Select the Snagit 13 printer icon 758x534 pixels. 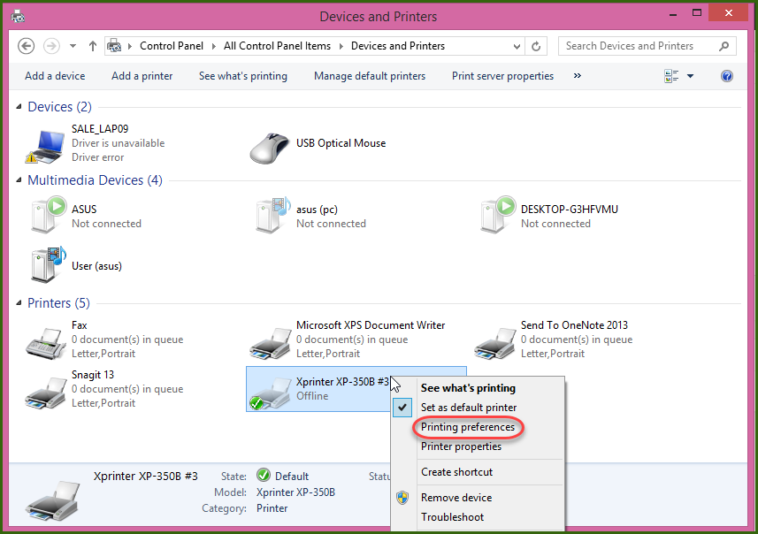[x=45, y=393]
